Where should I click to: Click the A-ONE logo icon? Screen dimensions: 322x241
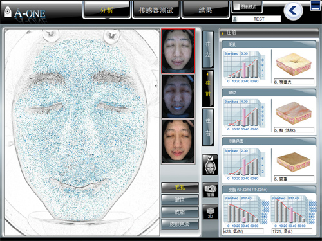coord(8,12)
